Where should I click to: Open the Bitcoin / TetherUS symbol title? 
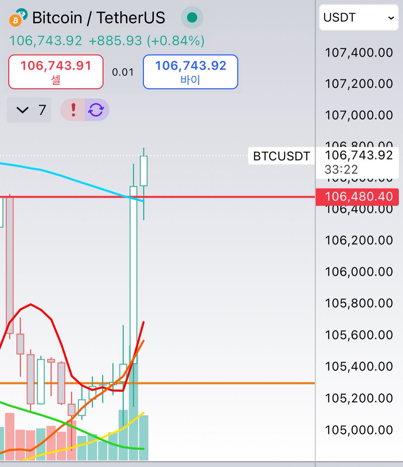(99, 18)
